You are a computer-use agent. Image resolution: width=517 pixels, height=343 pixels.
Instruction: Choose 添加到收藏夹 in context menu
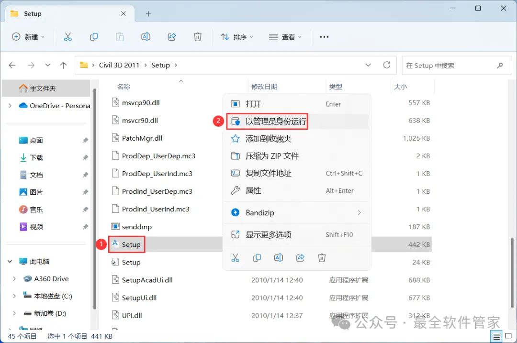point(297,139)
